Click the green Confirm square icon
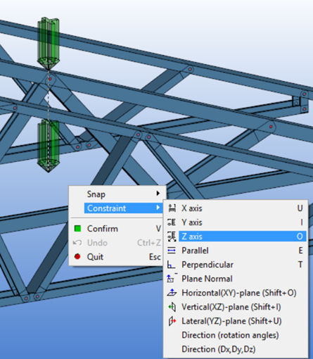Viewport: 313px width, 359px height. [77, 229]
